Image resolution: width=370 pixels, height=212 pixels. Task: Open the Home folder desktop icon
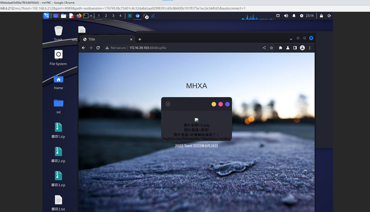[58, 82]
